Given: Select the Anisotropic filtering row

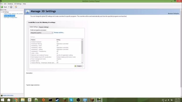Looking at the screenshot, I should point(56,44).
